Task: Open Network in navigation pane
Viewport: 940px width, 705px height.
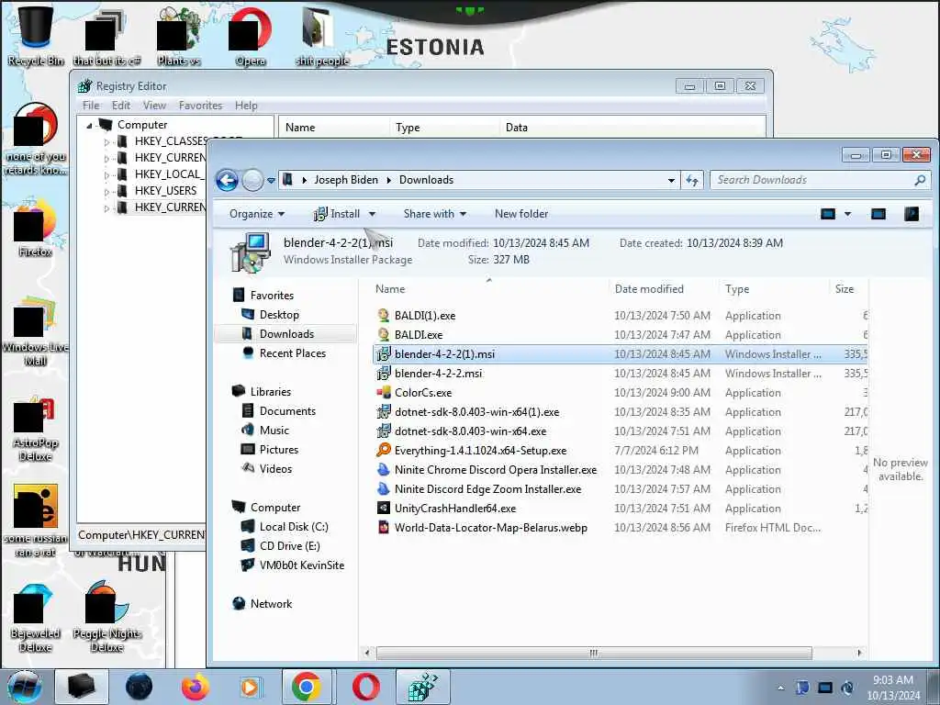Action: coord(271,604)
